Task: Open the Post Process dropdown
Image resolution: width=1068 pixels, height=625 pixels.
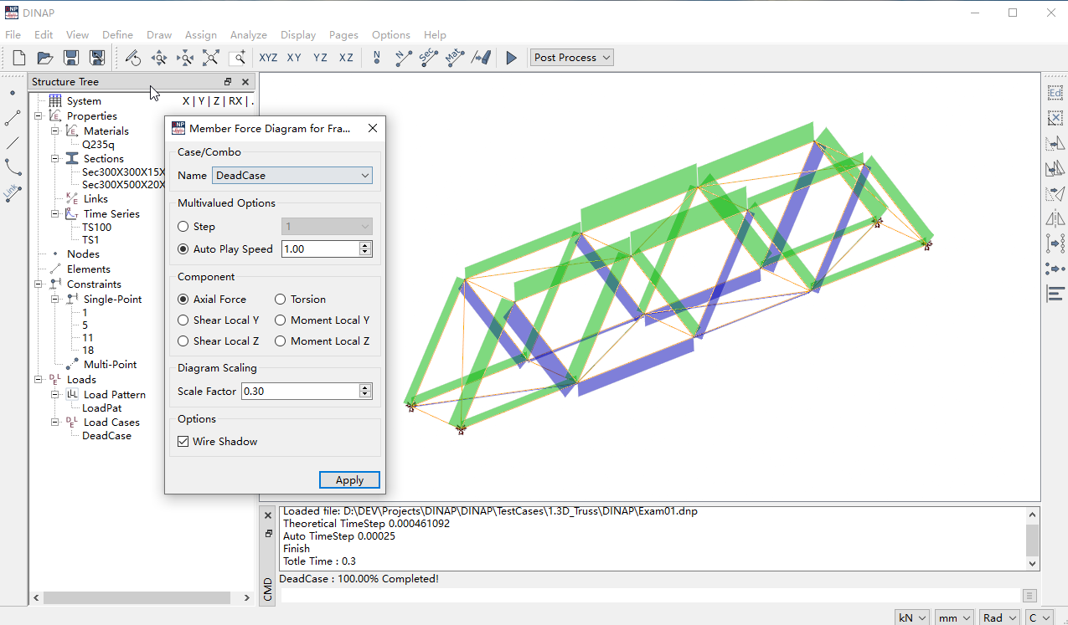Action: (x=572, y=58)
